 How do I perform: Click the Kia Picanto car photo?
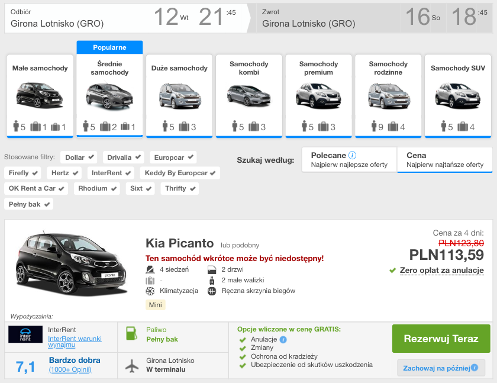(x=72, y=265)
